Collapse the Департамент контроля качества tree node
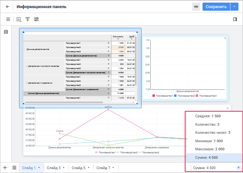The image size is (243, 173). (27, 66)
